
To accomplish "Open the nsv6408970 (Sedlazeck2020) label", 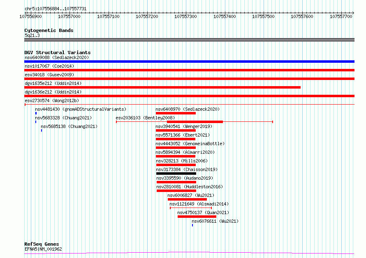I will point(188,109).
